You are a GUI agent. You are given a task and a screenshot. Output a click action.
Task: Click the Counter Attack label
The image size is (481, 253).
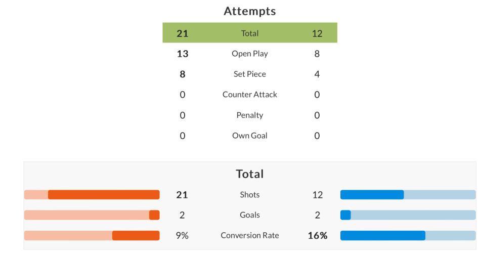250,95
